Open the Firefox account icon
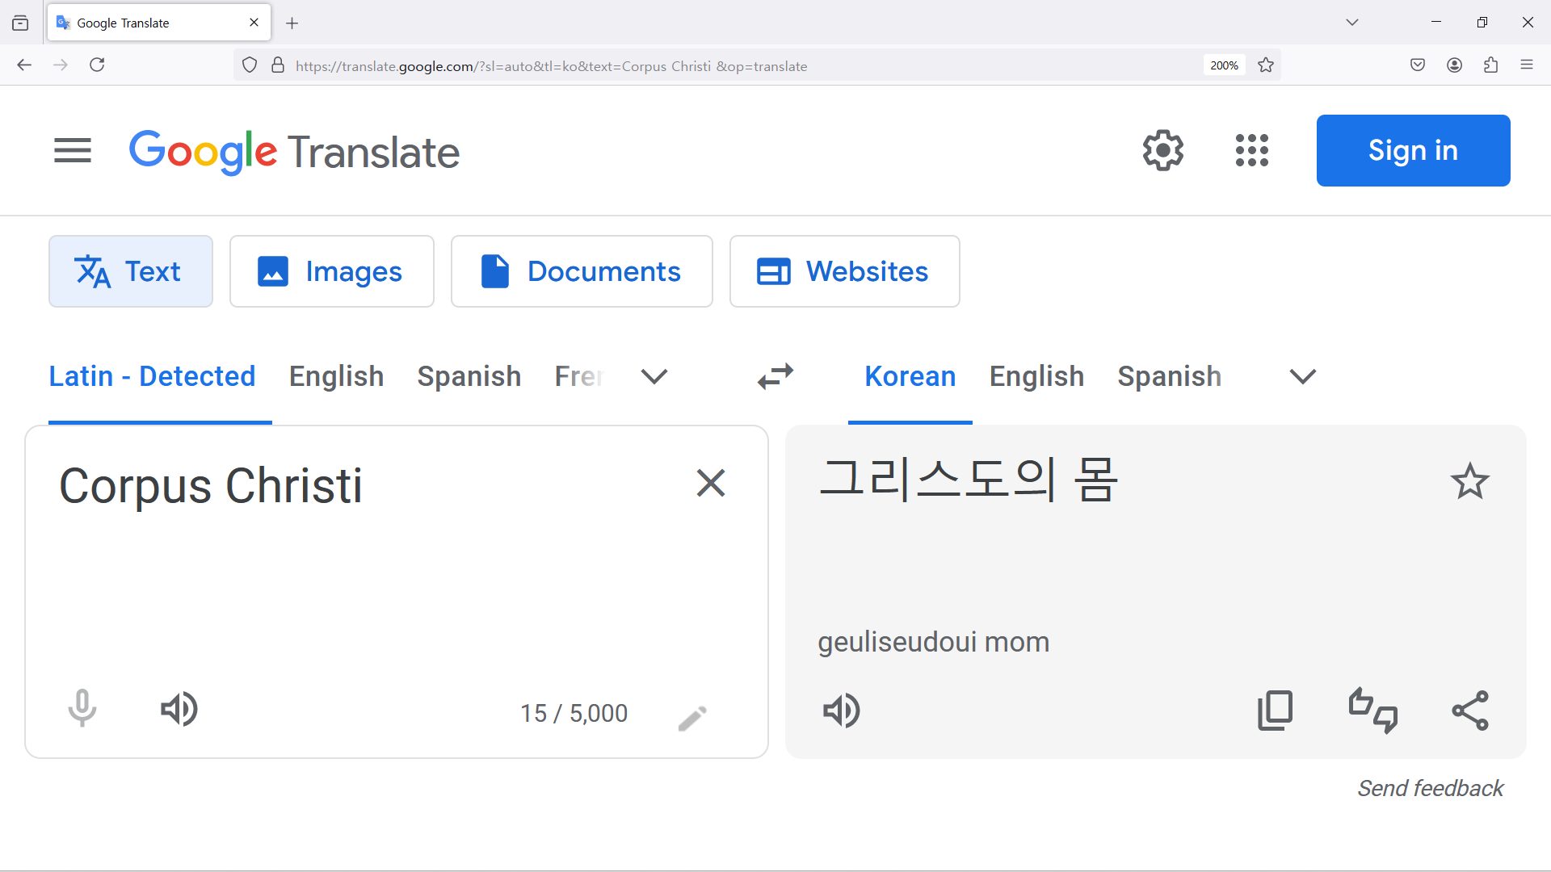Screen dimensions: 1551x872 click(x=1455, y=65)
